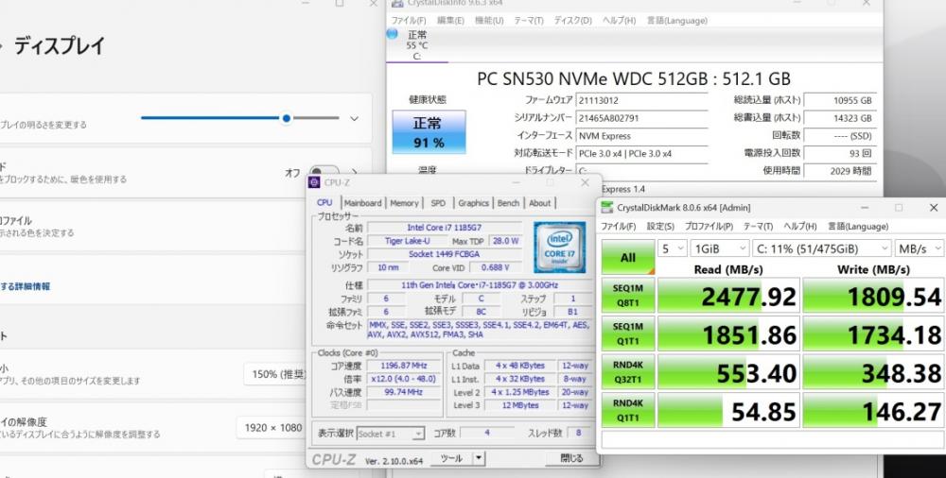Open the Socket #1 selection dropdown in CPU-Z
Image resolution: width=946 pixels, height=478 pixels.
tap(391, 434)
